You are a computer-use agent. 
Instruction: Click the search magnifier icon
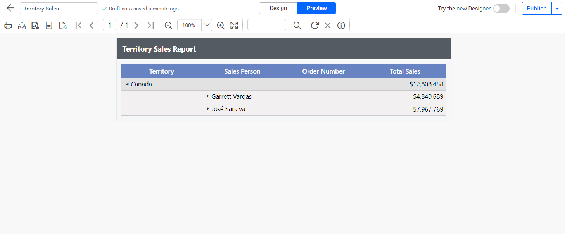[x=297, y=25]
